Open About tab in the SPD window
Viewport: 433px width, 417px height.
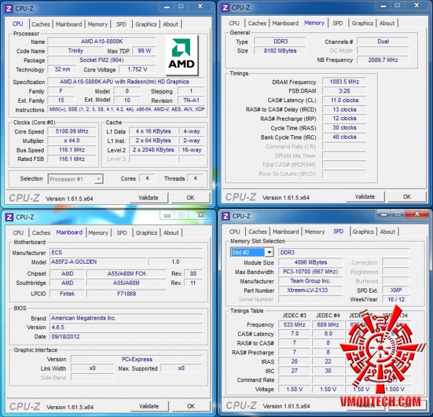387,232
